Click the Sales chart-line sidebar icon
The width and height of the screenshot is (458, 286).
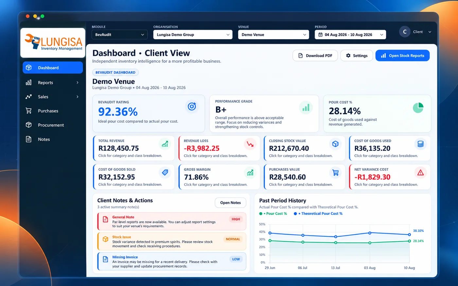[29, 97]
